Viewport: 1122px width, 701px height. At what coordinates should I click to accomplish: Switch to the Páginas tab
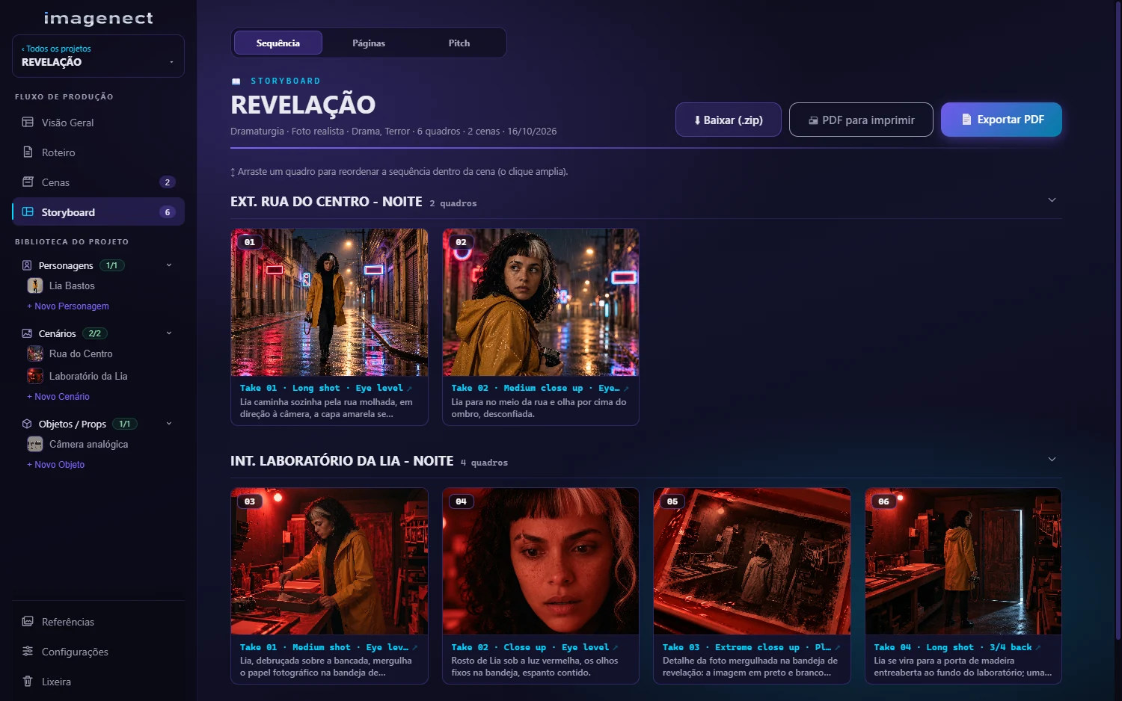(369, 43)
